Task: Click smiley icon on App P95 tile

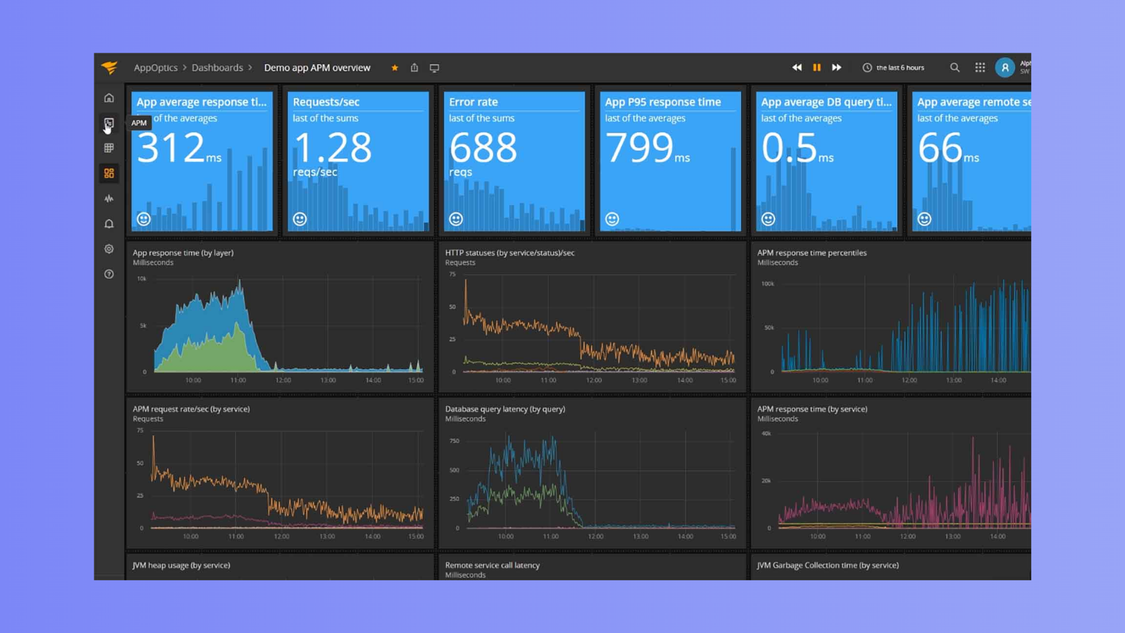Action: [612, 219]
